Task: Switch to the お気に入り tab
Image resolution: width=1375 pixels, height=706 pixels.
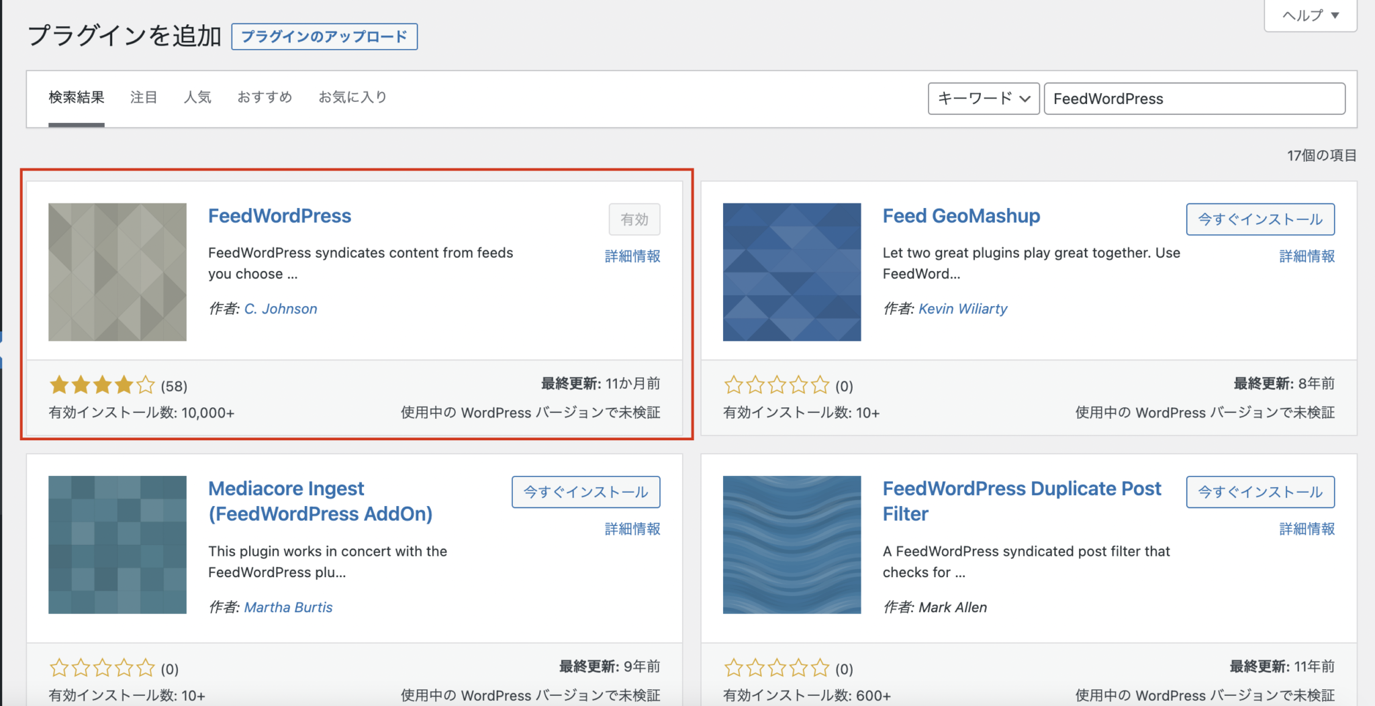Action: pyautogui.click(x=352, y=97)
